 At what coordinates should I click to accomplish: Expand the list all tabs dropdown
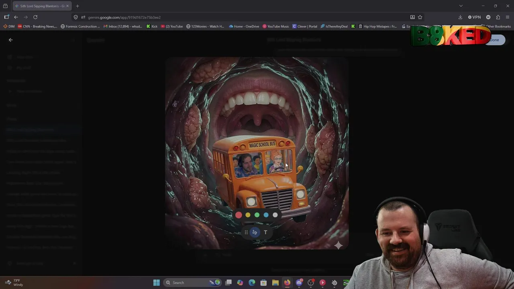[x=461, y=6]
